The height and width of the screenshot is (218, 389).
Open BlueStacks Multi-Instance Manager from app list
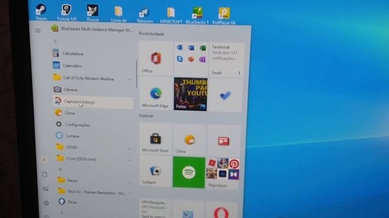(92, 29)
